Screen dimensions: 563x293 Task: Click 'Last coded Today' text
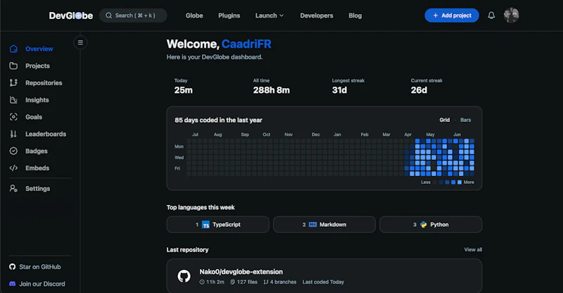323,282
